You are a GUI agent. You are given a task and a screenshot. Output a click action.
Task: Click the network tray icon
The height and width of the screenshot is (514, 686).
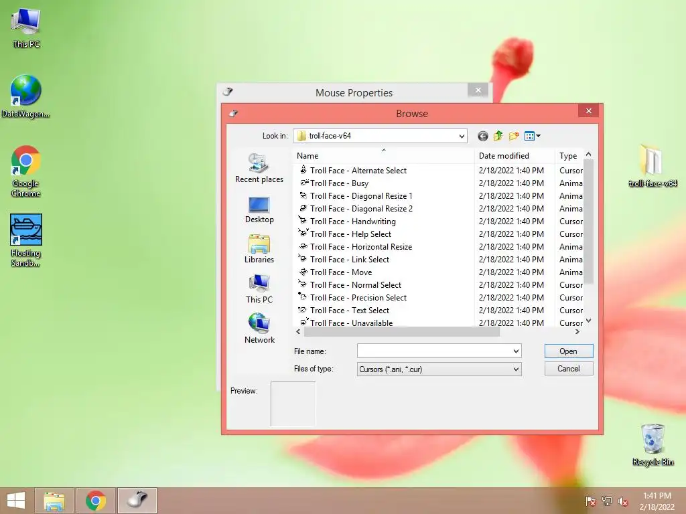(606, 501)
